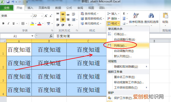Screen dimensions: 171x102
Task: Click the Save icon in quick access toolbar
Action: (8, 2)
